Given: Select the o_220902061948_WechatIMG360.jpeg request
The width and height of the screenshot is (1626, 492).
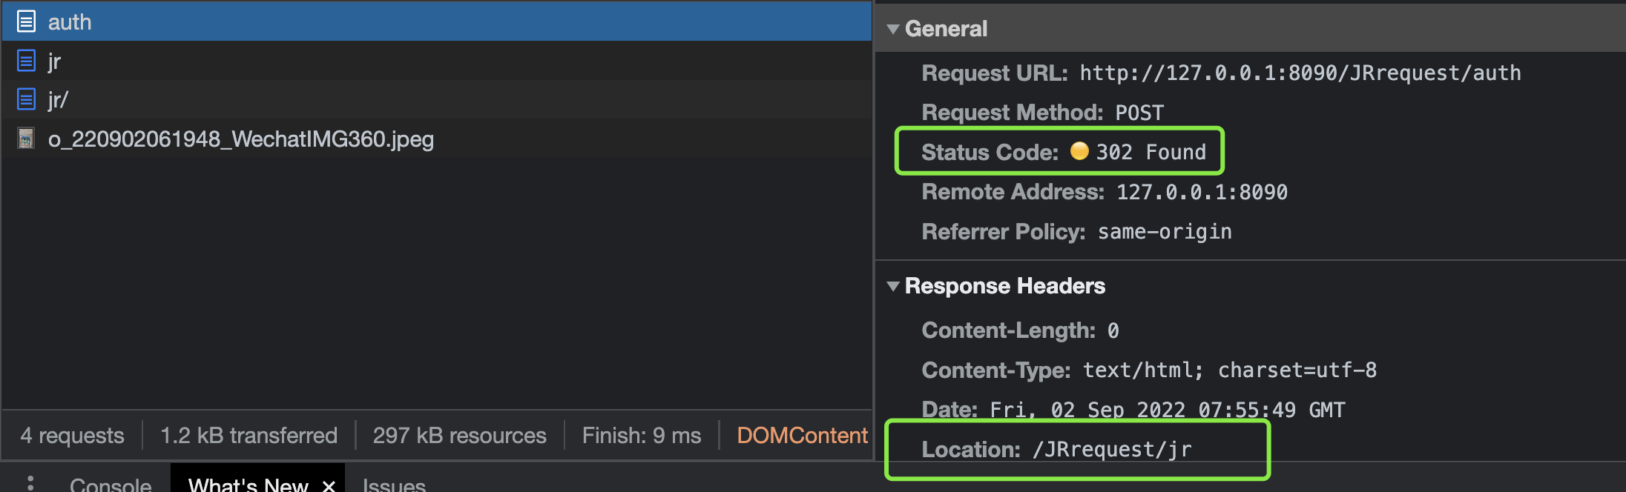Looking at the screenshot, I should [240, 139].
